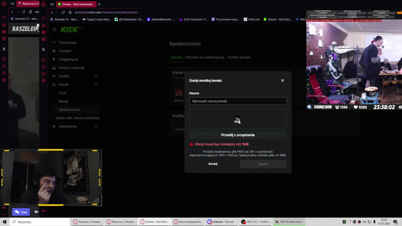Open the GOG Unlocked bookmark

pyautogui.click(x=193, y=19)
